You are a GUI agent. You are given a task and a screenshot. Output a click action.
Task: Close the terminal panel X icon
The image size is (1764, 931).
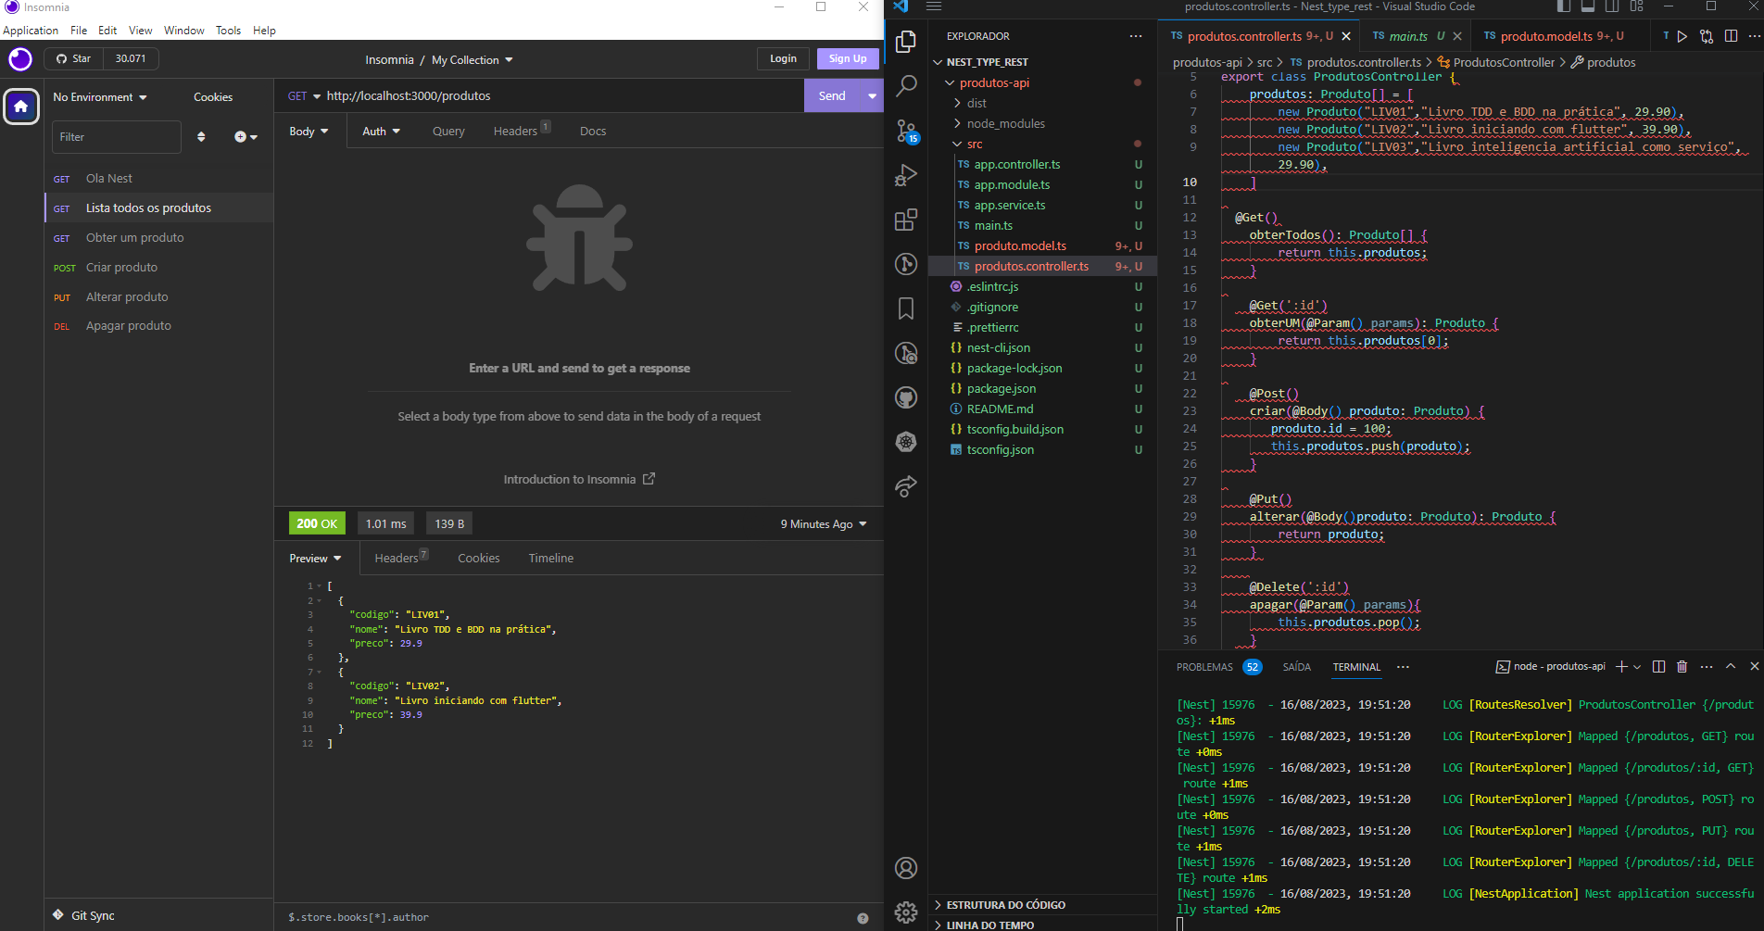(1754, 666)
